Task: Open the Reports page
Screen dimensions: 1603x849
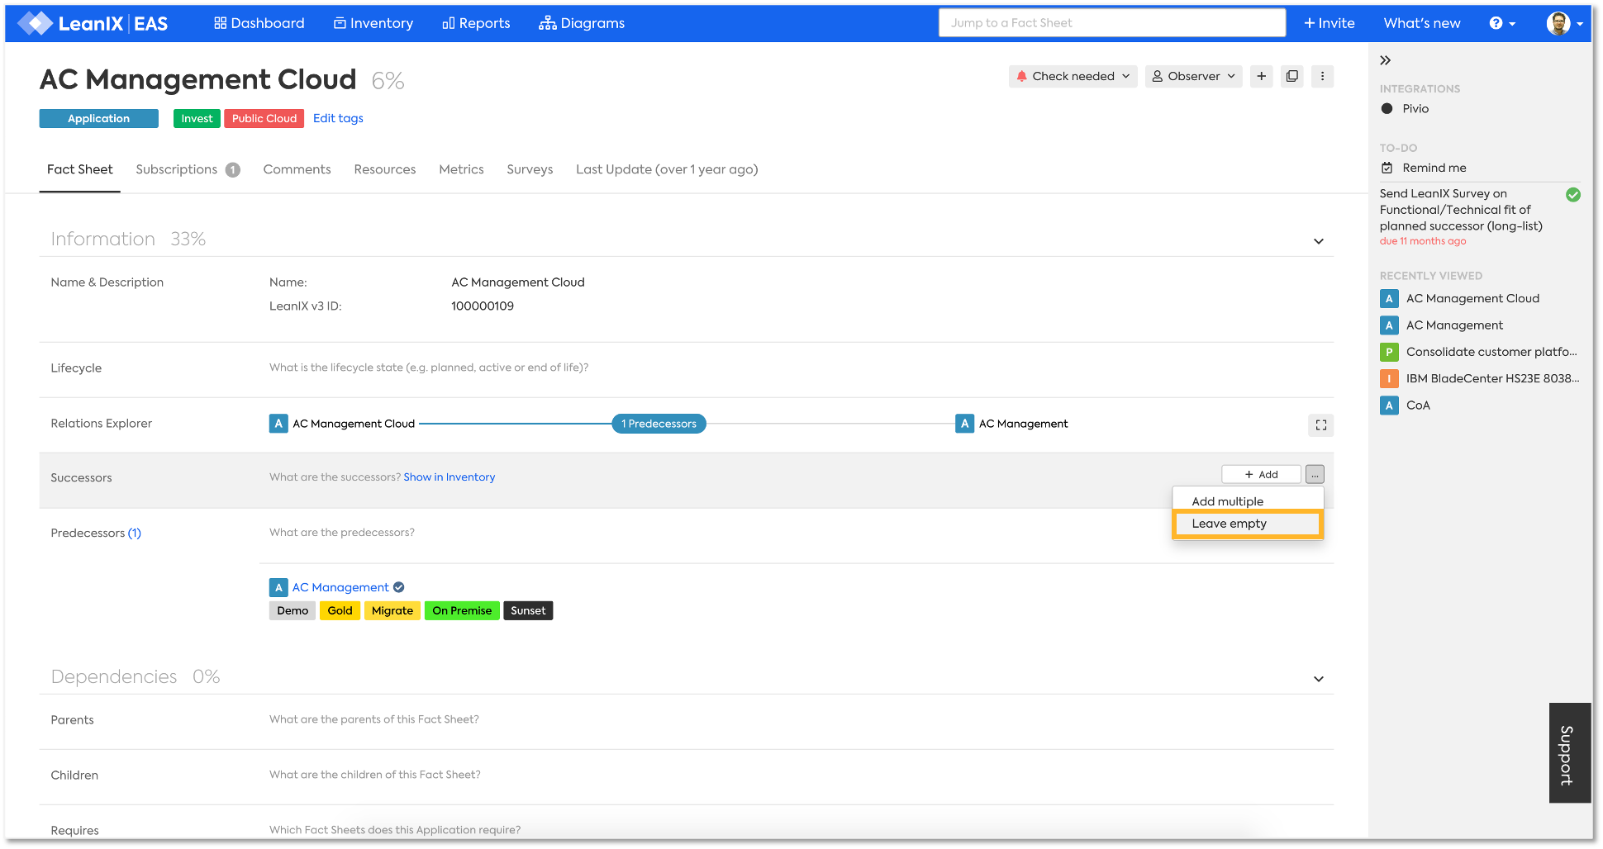Action: click(x=476, y=23)
